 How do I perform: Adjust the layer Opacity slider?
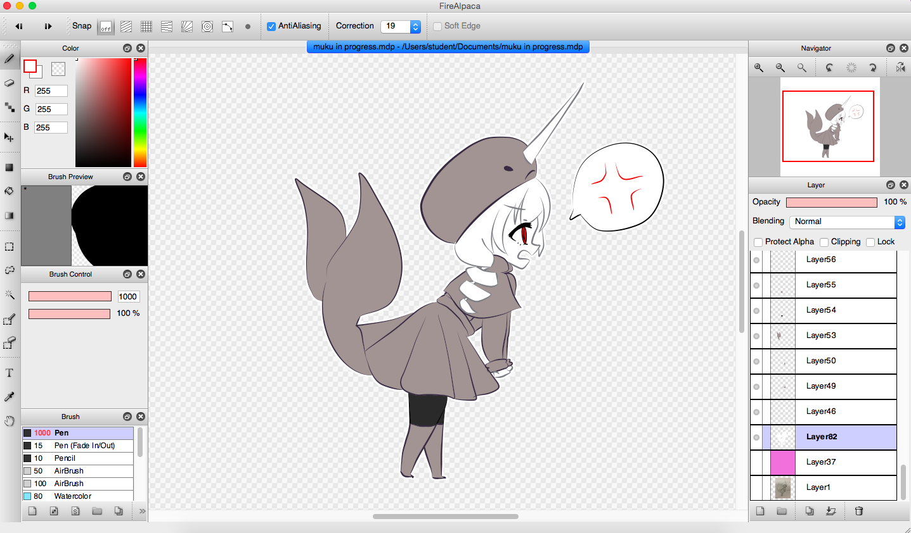(832, 203)
